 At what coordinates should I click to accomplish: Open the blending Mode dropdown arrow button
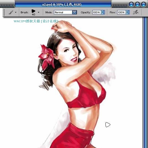coord(75,12)
